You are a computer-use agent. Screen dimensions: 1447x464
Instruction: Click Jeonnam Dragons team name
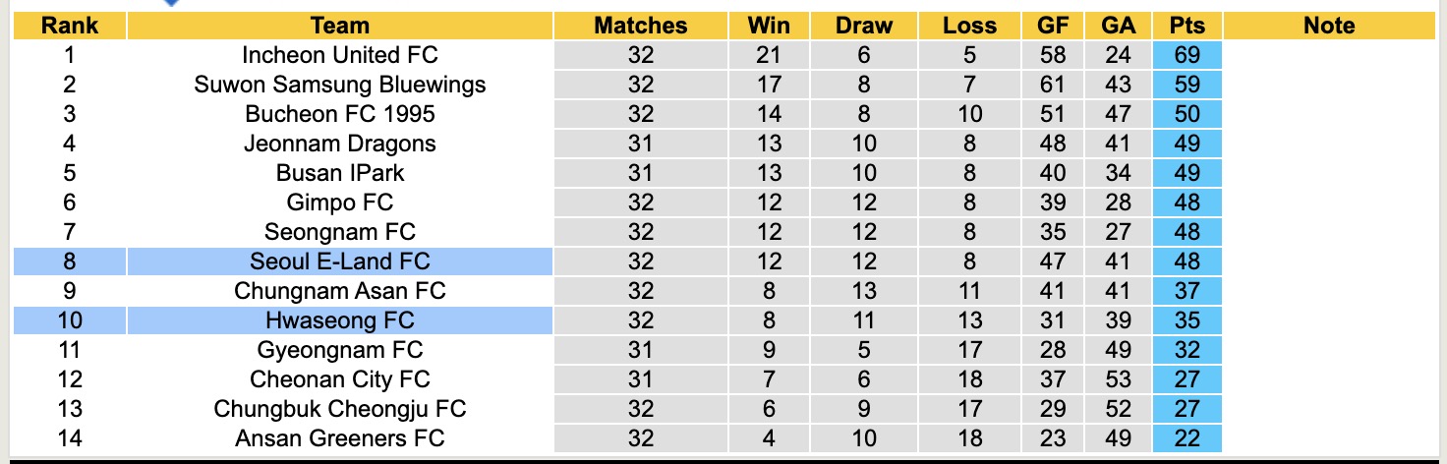point(339,144)
